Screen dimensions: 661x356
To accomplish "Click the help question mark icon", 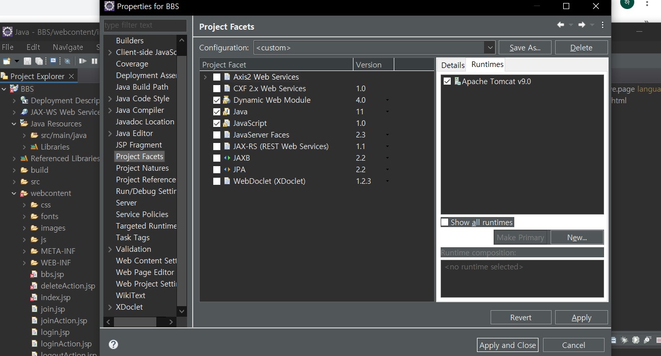I will (x=113, y=344).
